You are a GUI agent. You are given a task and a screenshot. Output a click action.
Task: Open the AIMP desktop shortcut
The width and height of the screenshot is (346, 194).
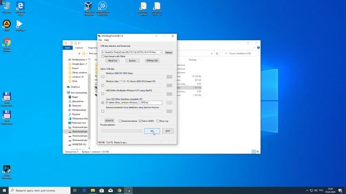pyautogui.click(x=6, y=25)
